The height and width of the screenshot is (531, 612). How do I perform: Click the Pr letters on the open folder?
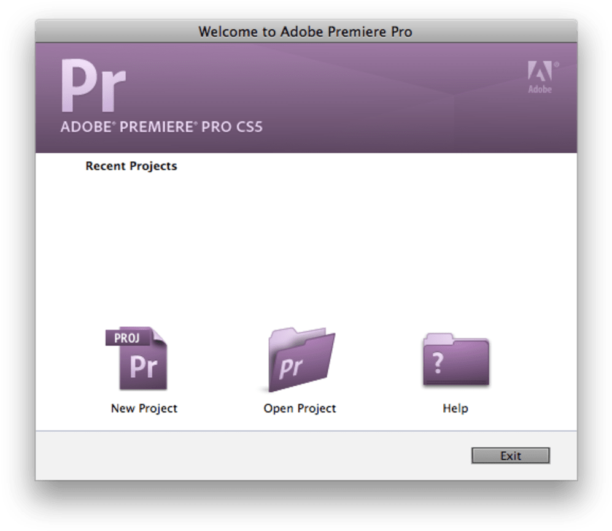291,368
